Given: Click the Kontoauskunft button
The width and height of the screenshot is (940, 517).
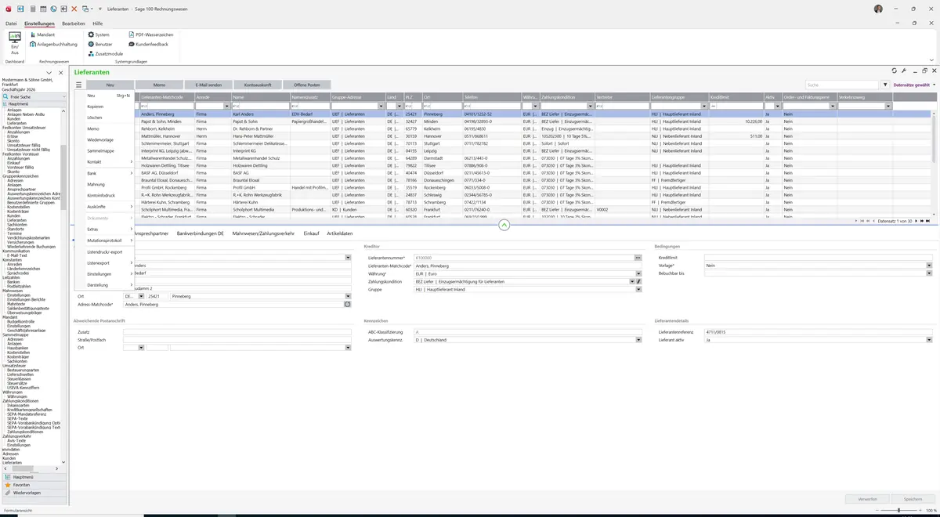Looking at the screenshot, I should tap(258, 85).
